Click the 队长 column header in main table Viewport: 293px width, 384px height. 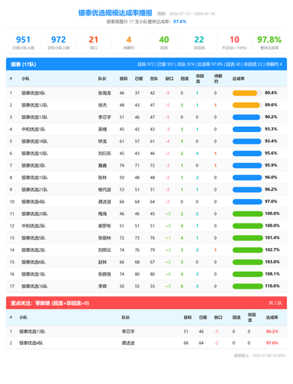point(102,78)
